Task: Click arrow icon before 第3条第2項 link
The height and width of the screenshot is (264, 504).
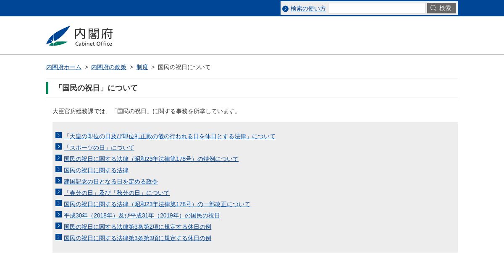Action: (59, 226)
